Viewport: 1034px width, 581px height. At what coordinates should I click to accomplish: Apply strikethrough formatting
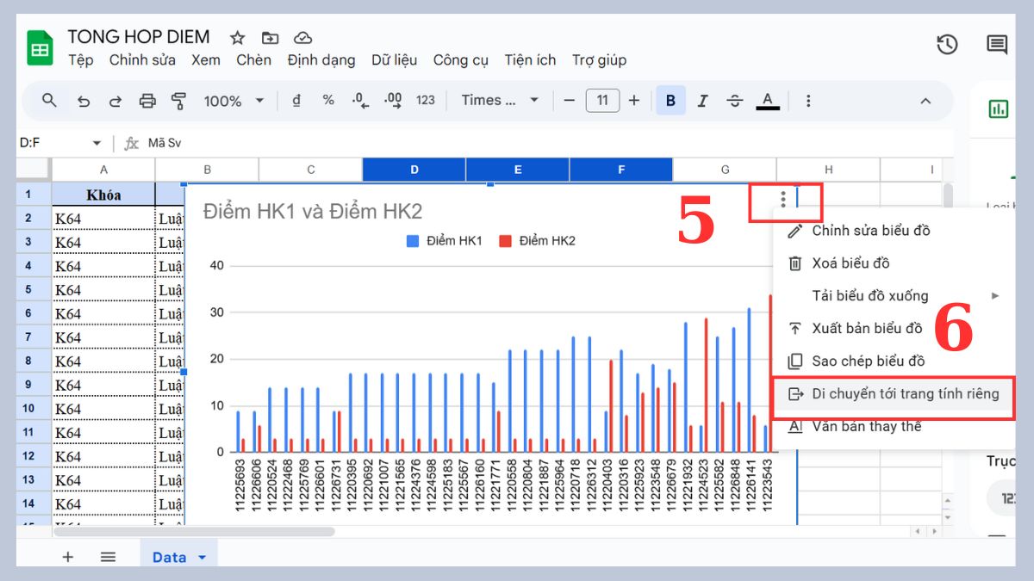tap(734, 101)
